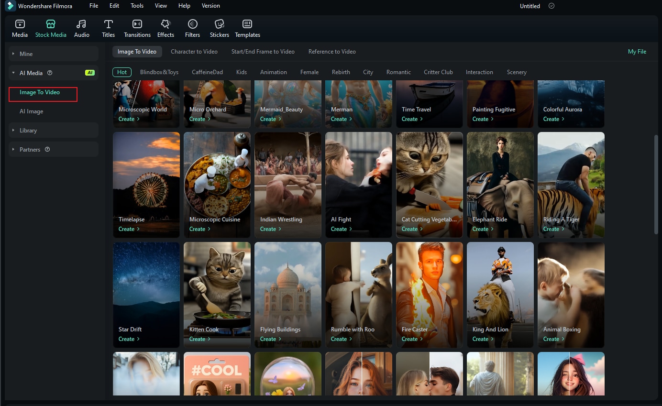
Task: Open the Audio library icon
Action: (81, 24)
